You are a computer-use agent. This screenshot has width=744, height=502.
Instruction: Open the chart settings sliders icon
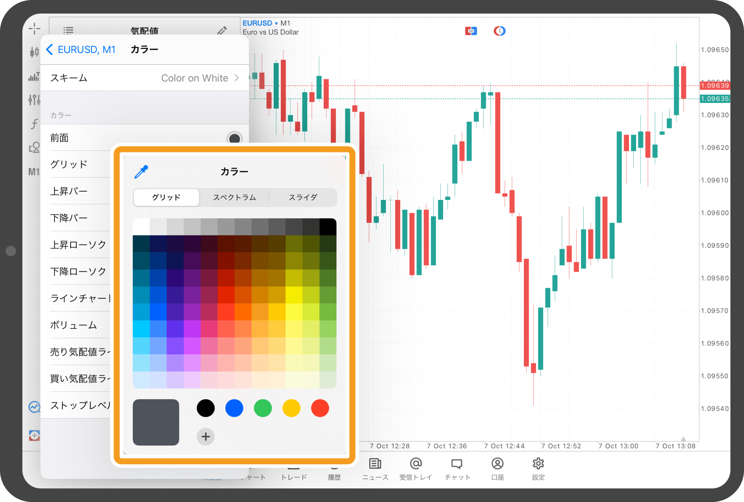point(34,100)
